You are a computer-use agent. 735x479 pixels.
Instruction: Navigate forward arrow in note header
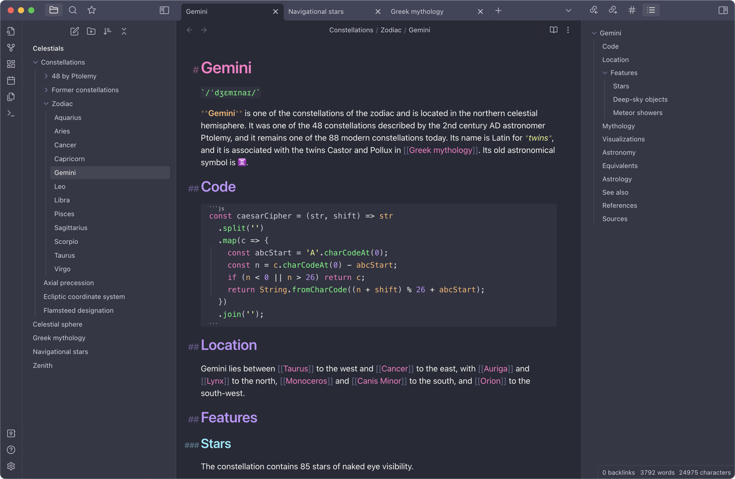click(x=204, y=30)
